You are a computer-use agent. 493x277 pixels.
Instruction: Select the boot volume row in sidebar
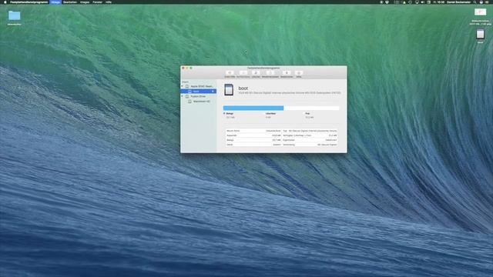pos(199,92)
